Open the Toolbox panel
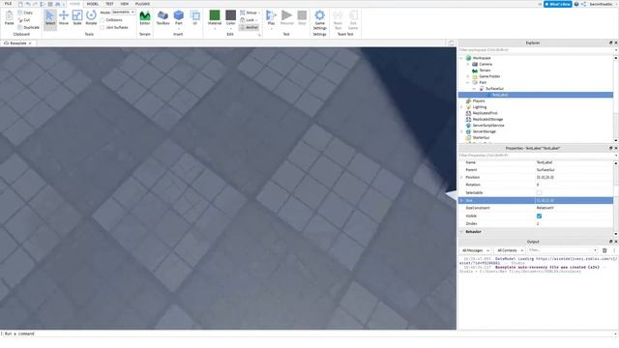Screen dimensions: 619x348 [162, 18]
